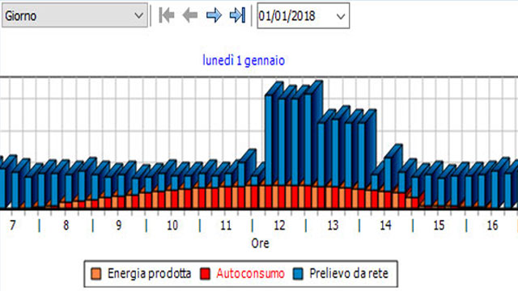Select hour 12 on the time axis
This screenshot has height=291, width=518.
[x=279, y=226]
